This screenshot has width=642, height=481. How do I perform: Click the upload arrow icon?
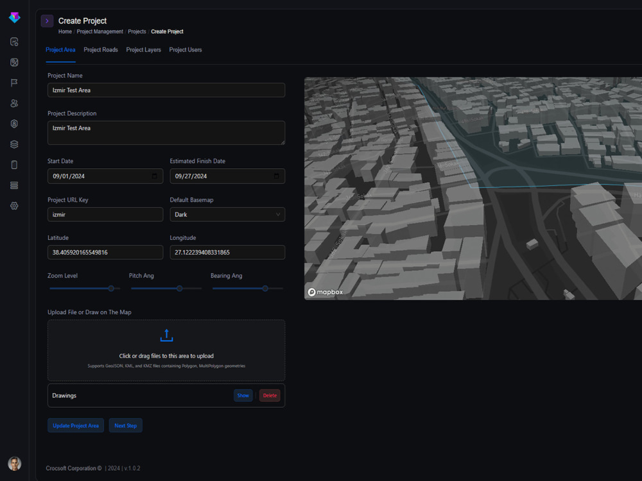point(166,335)
